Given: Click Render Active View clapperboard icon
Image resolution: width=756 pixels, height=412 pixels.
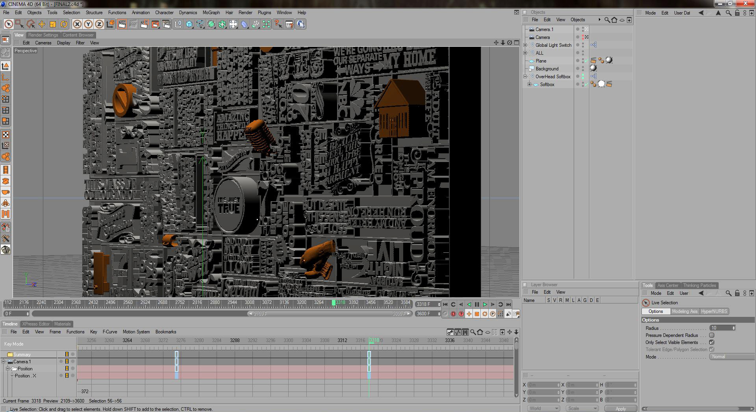Looking at the screenshot, I should [x=122, y=24].
